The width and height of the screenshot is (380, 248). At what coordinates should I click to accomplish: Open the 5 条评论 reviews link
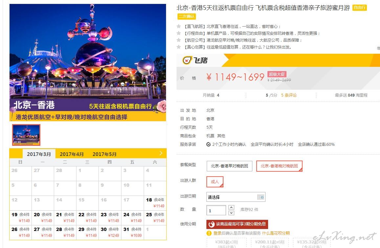pos(289,95)
